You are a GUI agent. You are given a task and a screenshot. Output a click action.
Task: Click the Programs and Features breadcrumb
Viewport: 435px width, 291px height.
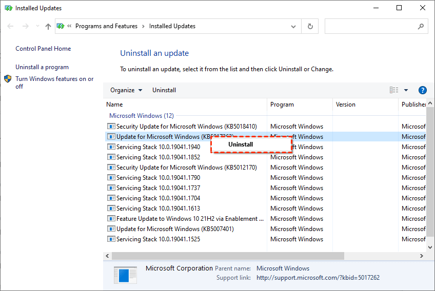click(106, 26)
